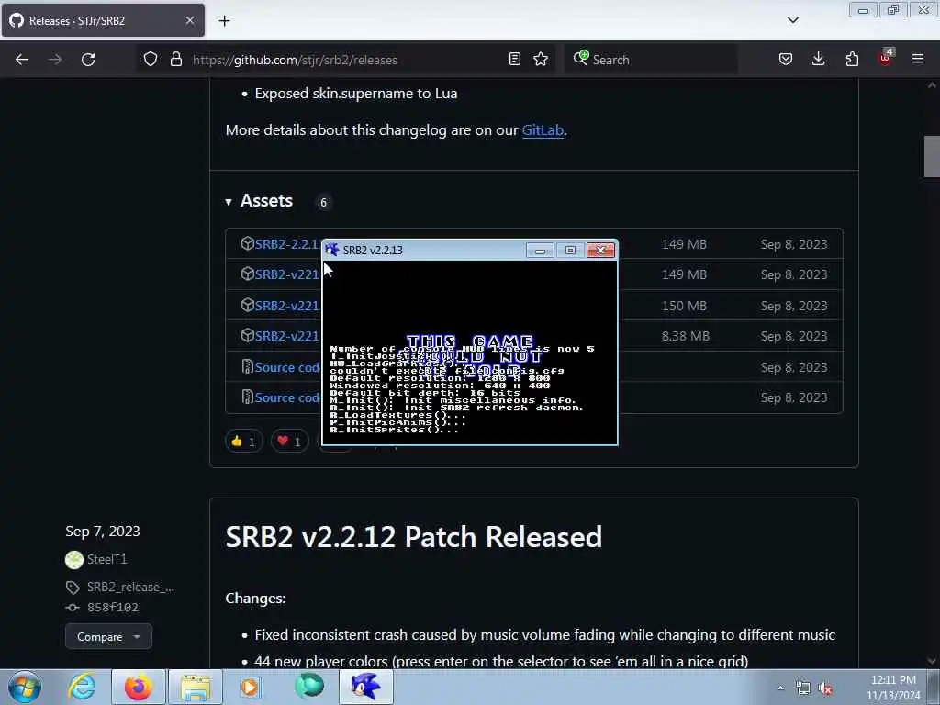Switch to SRB2 Sonic taskbar icon
This screenshot has width=940, height=705.
[x=366, y=687]
